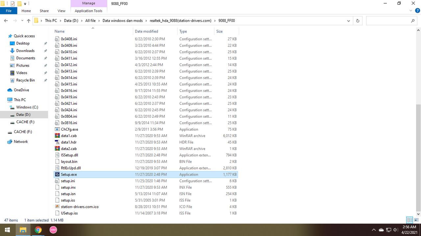Image resolution: width=421 pixels, height=236 pixels.
Task: Open the Chrome taskbar icon
Action: (x=38, y=230)
